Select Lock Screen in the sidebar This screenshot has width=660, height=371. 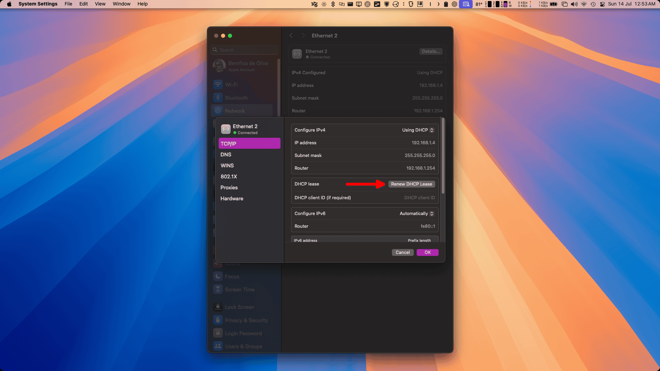(240, 307)
